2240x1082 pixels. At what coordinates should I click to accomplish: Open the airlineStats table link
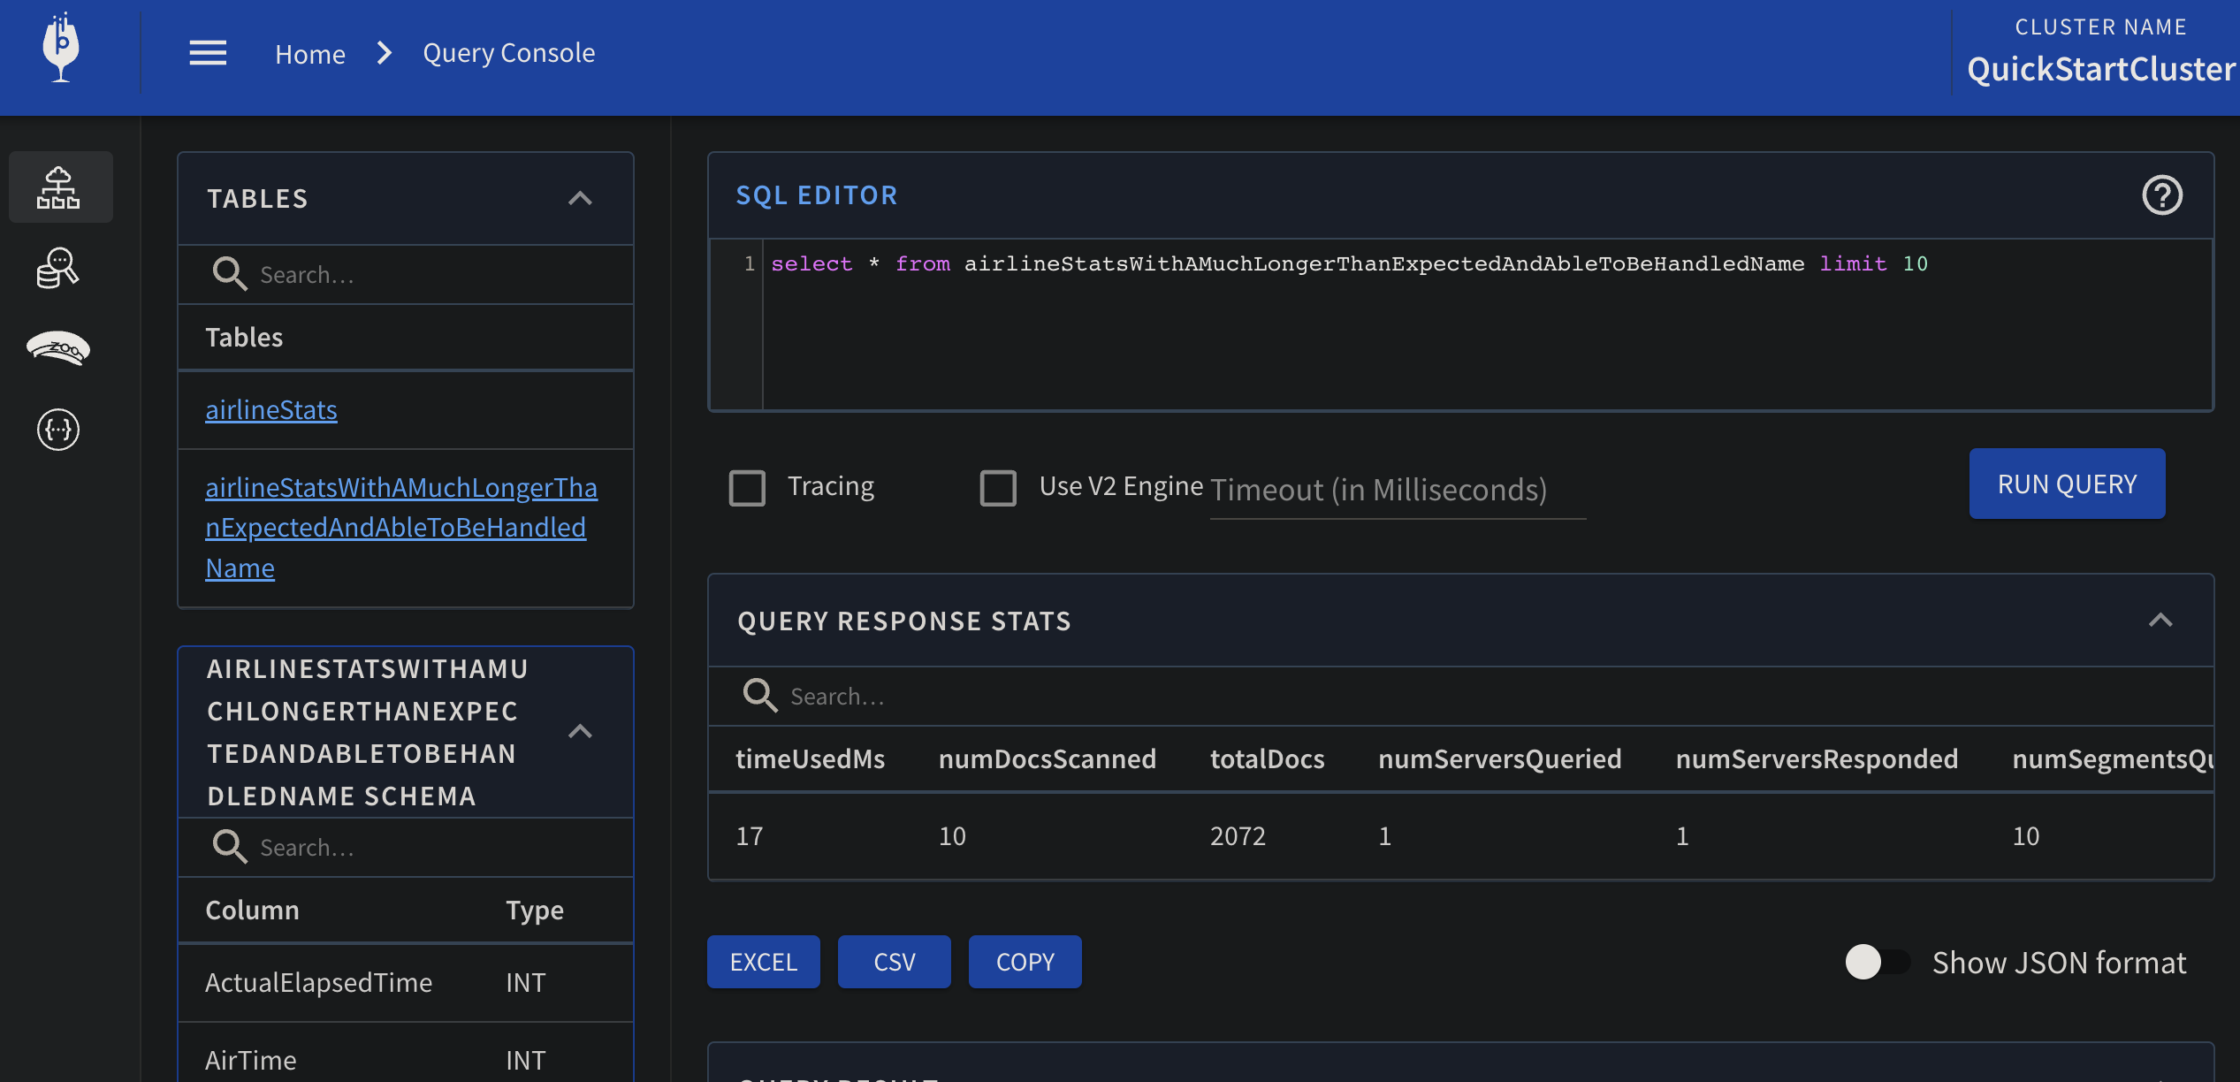[x=270, y=410]
